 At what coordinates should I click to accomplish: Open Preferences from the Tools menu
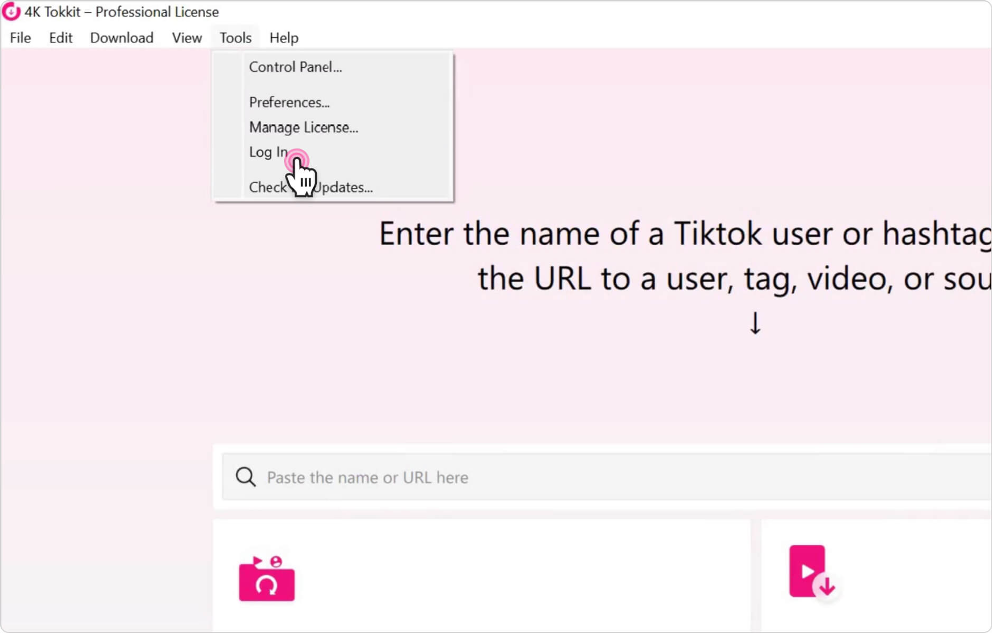[x=289, y=102]
